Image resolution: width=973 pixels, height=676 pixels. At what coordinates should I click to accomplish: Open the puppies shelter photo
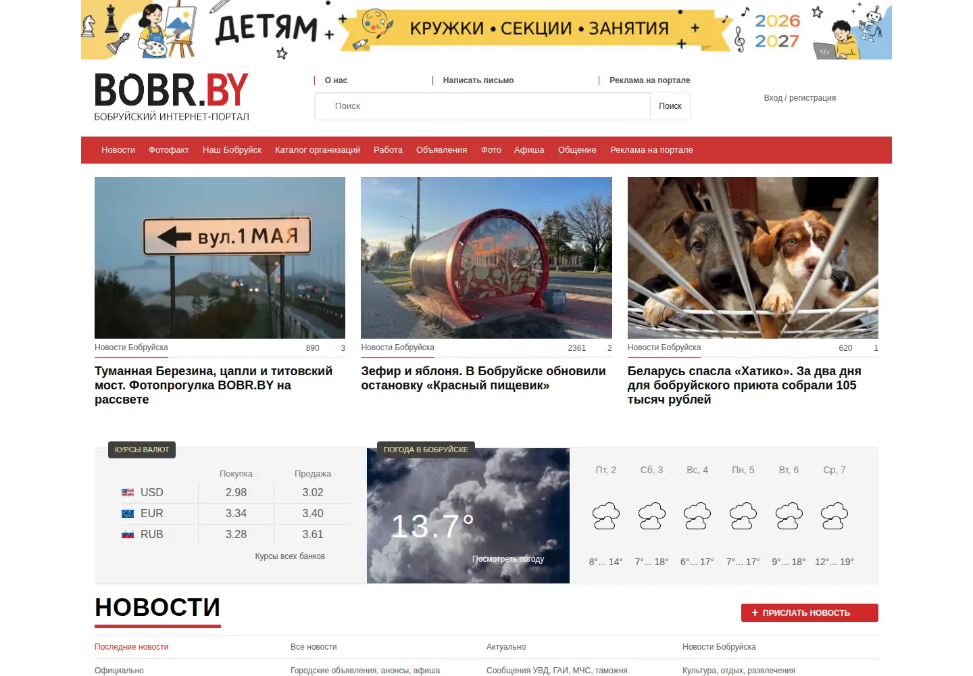(753, 258)
